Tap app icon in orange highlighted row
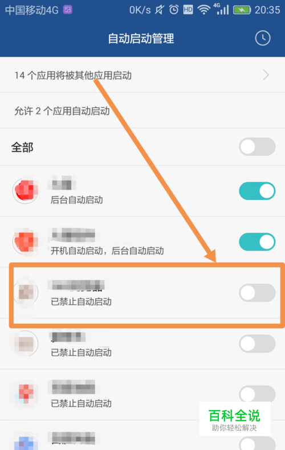The image size is (285, 450). coord(26,293)
